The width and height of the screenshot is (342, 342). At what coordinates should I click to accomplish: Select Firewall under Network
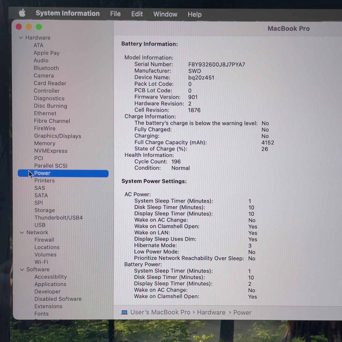[44, 240]
